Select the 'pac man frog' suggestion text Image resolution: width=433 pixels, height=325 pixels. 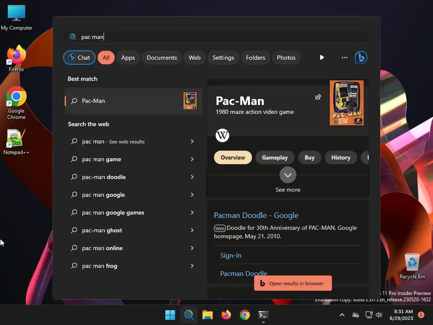click(99, 266)
